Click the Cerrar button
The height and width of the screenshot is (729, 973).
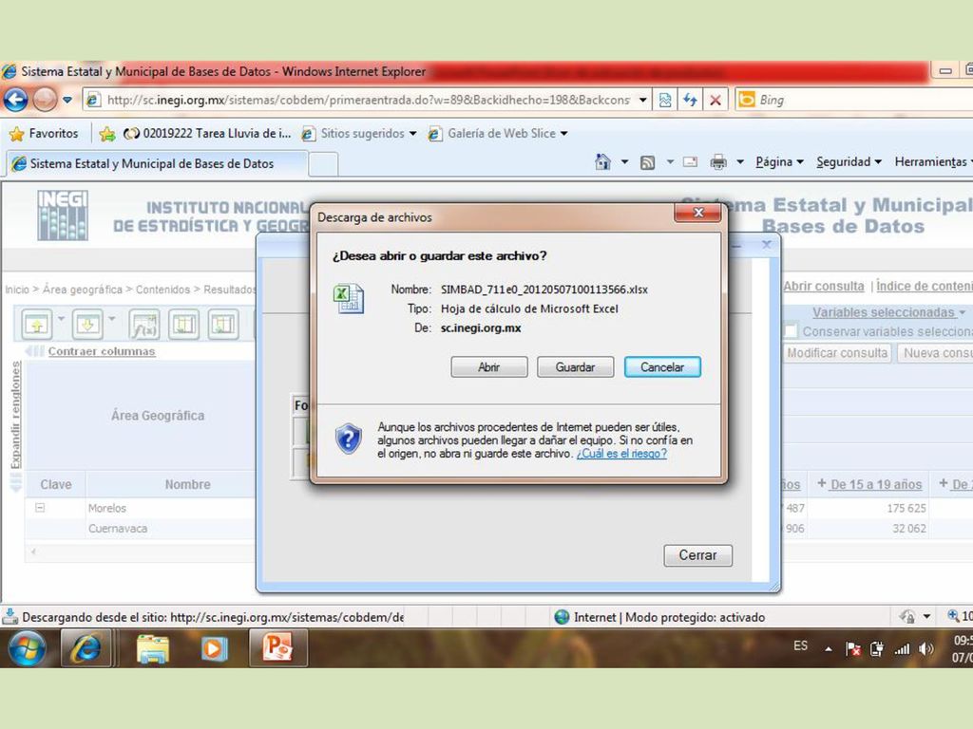[698, 555]
